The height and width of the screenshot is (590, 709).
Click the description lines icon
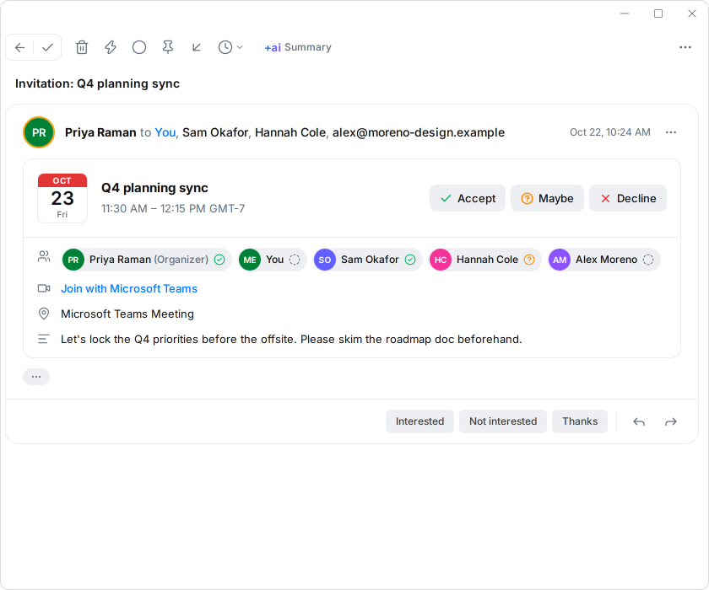tap(43, 339)
